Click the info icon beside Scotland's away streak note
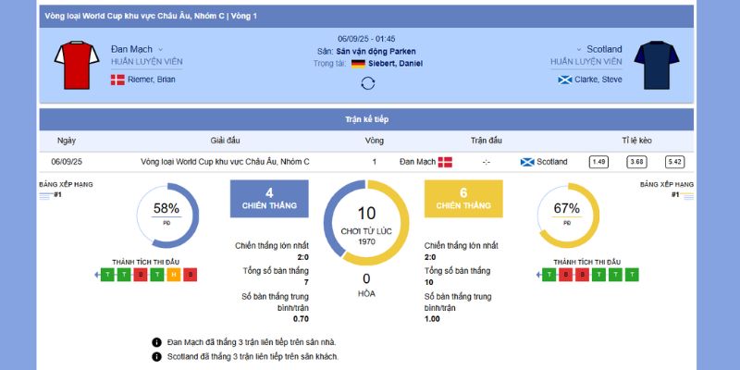 point(156,356)
